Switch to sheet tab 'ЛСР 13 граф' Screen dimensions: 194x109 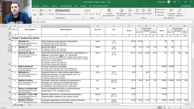click(18, 104)
